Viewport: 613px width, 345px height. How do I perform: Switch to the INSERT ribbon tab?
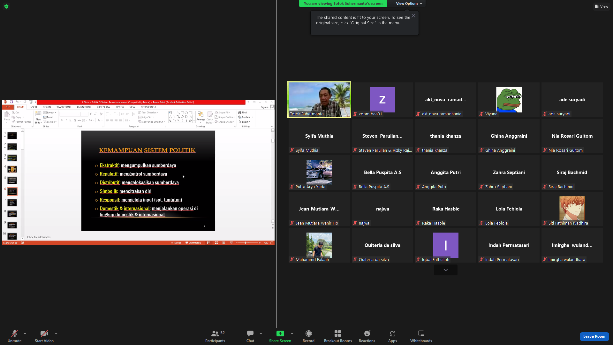click(34, 107)
